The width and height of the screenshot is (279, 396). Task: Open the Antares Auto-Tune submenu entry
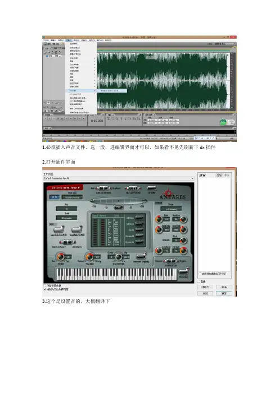111,91
